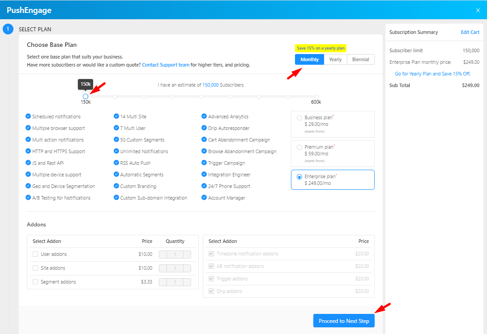
Task: Increase the Segment addons quantity
Action: (187, 282)
